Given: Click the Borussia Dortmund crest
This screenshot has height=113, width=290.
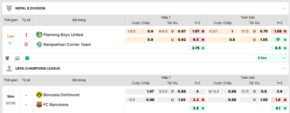Looking at the screenshot, I should pyautogui.click(x=39, y=95).
